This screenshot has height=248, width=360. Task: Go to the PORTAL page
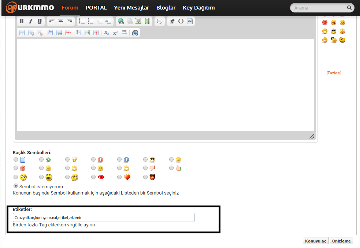point(96,8)
